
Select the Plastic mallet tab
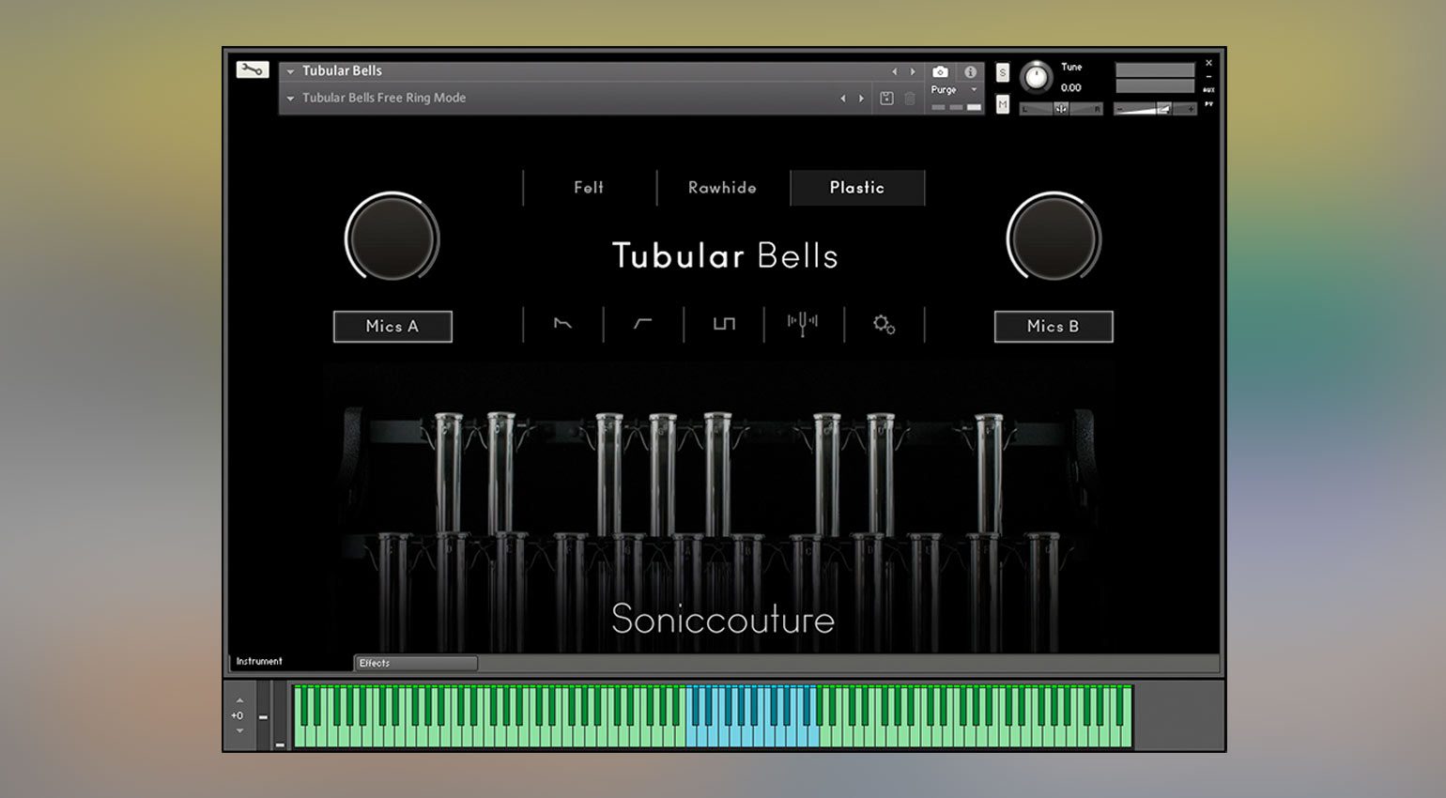coord(857,188)
